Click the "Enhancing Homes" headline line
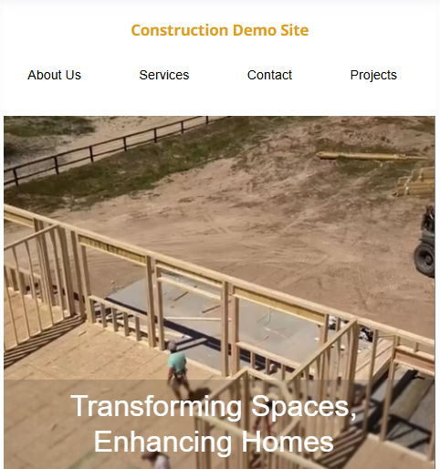 (214, 442)
